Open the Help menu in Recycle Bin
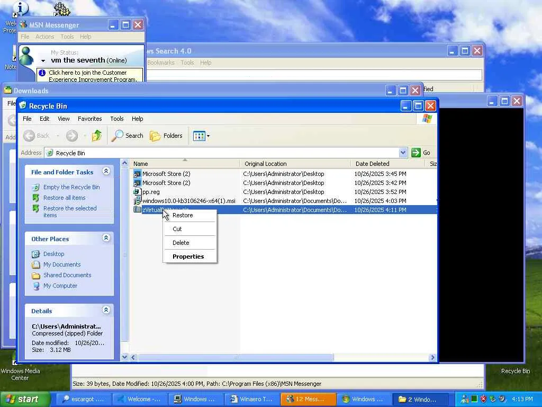The width and height of the screenshot is (542, 407). pyautogui.click(x=137, y=119)
